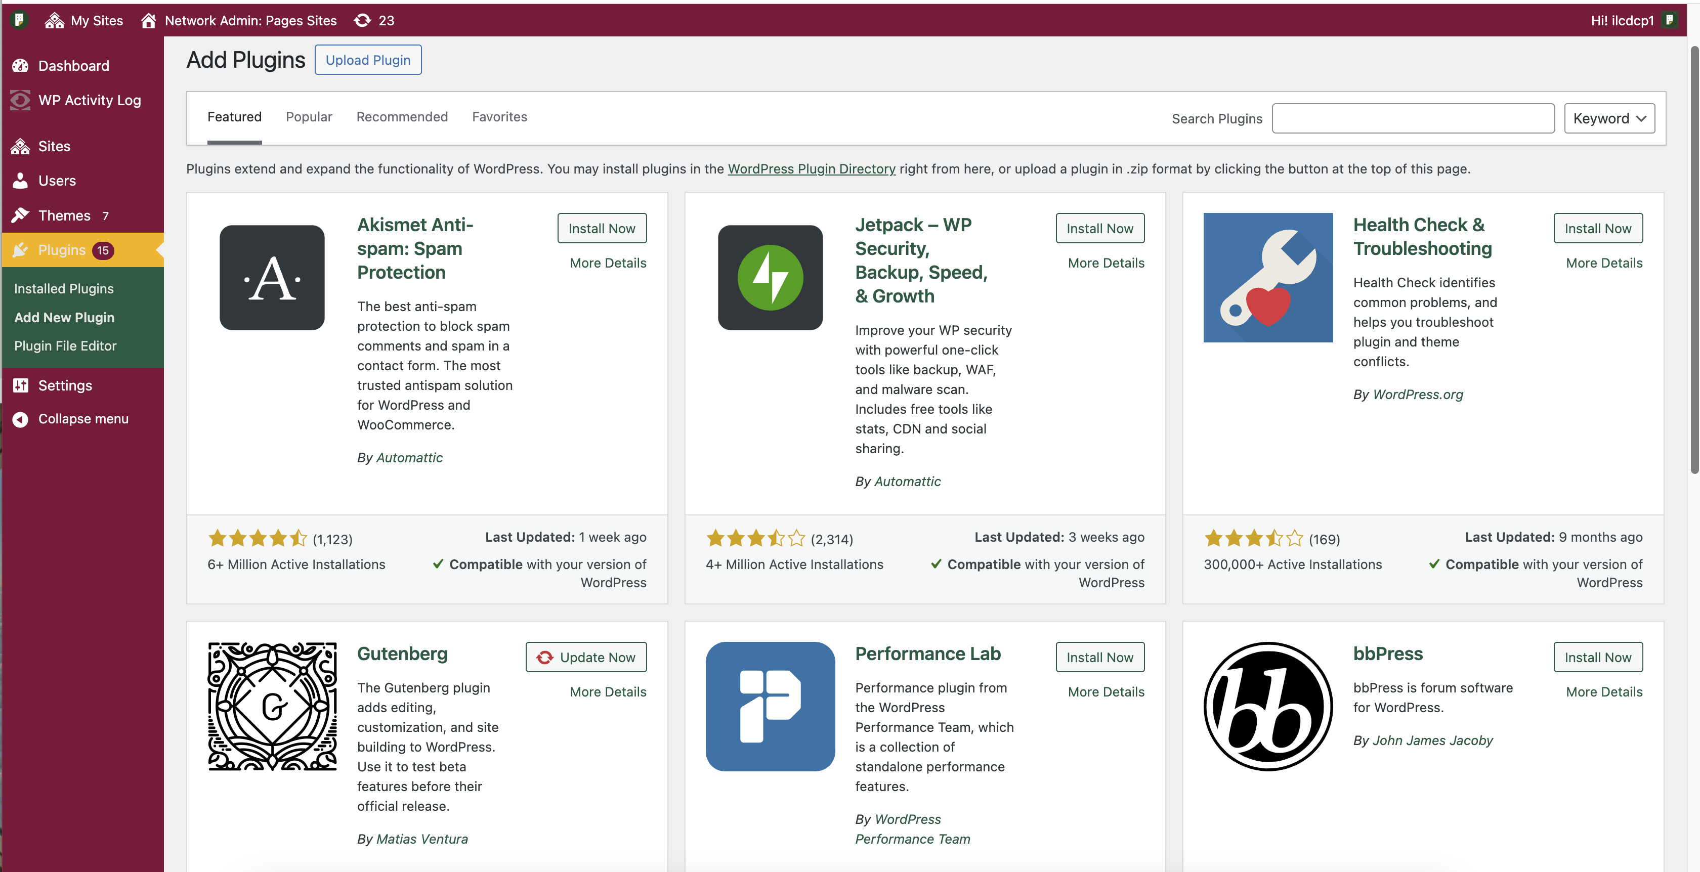The height and width of the screenshot is (872, 1700).
Task: Open the My Sites menu
Action: coord(84,20)
